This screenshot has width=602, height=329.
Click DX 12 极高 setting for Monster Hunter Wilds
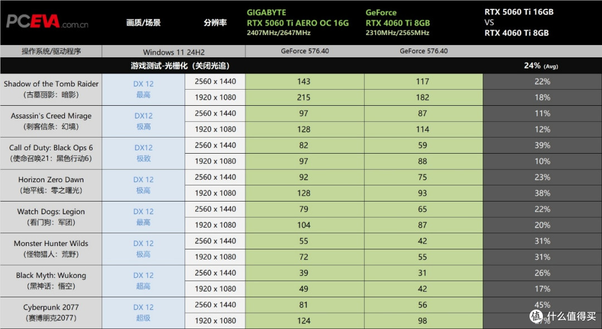point(143,249)
